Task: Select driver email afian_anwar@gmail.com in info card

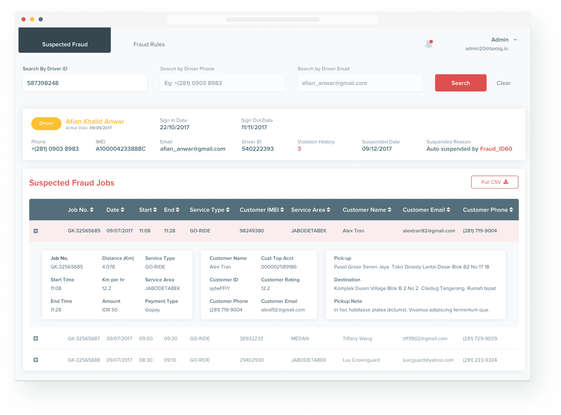Action: pyautogui.click(x=193, y=149)
